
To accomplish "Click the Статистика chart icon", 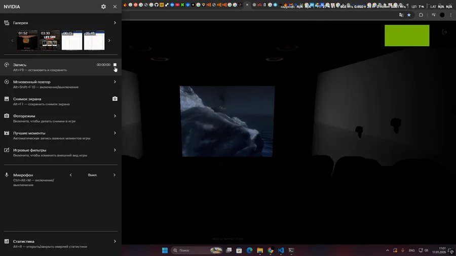I will [x=7, y=241].
